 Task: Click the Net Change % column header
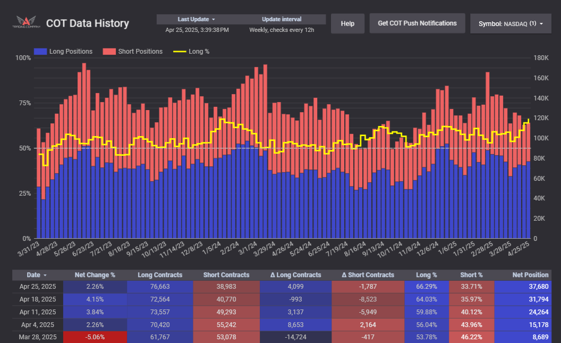click(x=95, y=275)
